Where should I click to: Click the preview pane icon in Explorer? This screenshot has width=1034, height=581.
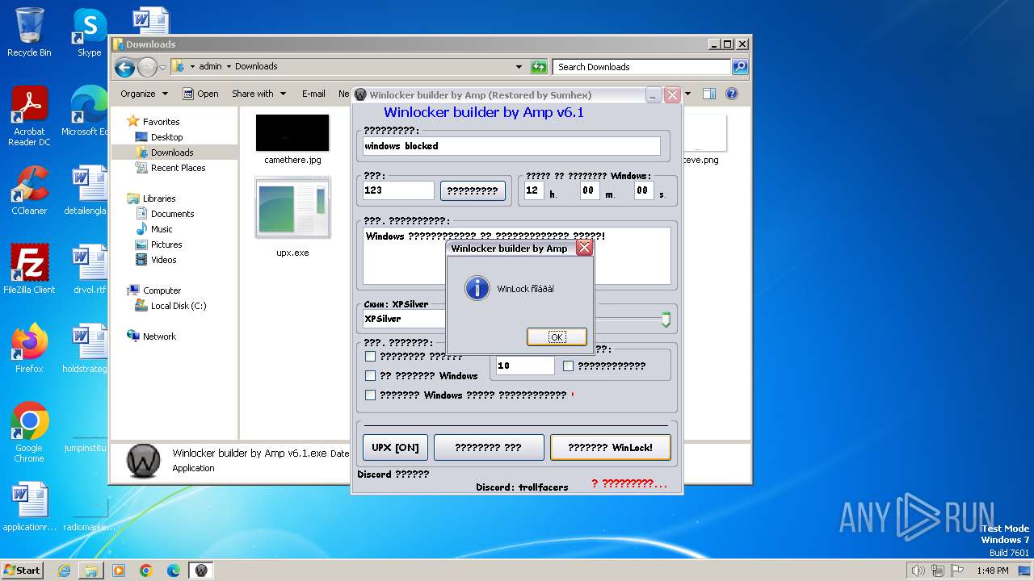tap(708, 94)
